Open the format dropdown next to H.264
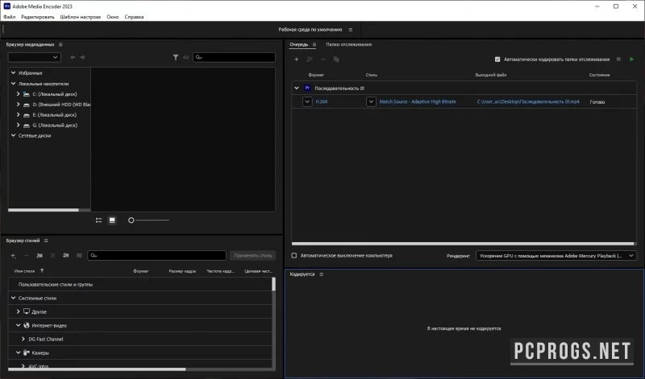The image size is (645, 379). pyautogui.click(x=307, y=101)
